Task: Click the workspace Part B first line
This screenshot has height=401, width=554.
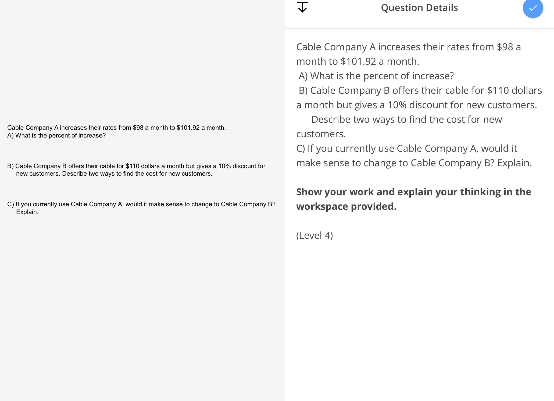Action: [136, 166]
